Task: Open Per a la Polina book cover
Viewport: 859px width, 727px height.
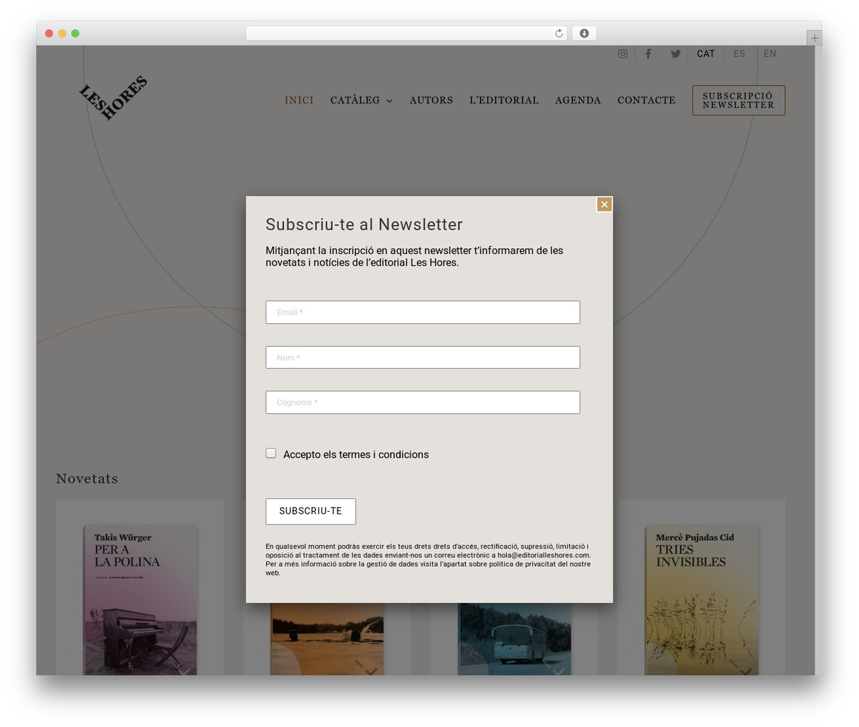Action: pyautogui.click(x=140, y=600)
